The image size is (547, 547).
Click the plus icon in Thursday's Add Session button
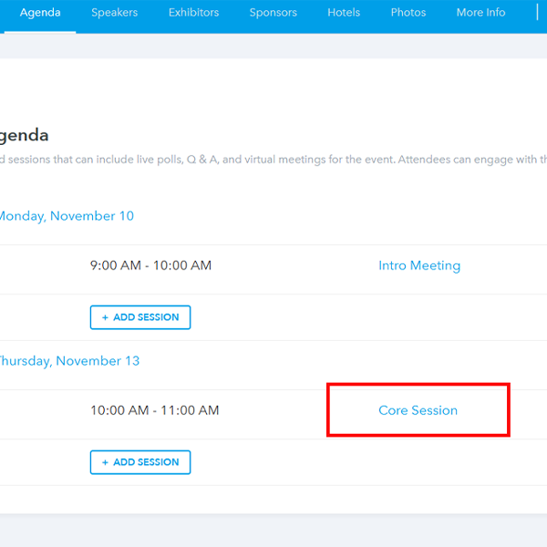105,462
